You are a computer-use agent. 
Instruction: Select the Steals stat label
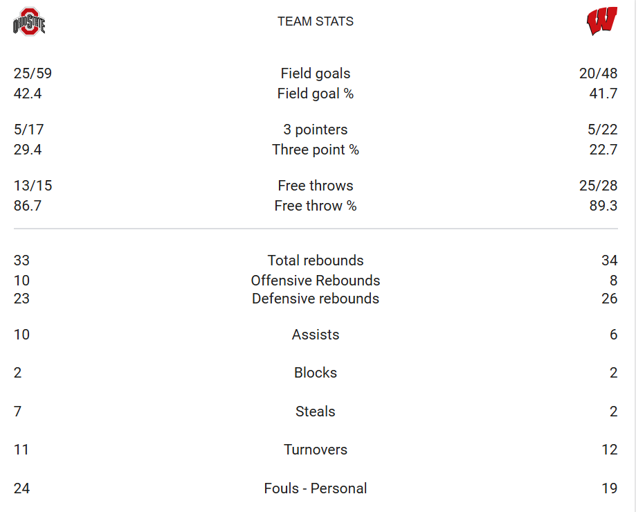click(x=316, y=412)
